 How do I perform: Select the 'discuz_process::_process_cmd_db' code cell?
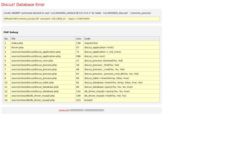click(121, 74)
